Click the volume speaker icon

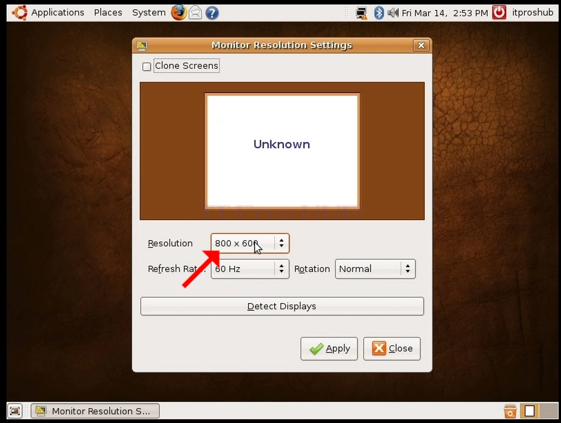pos(393,13)
